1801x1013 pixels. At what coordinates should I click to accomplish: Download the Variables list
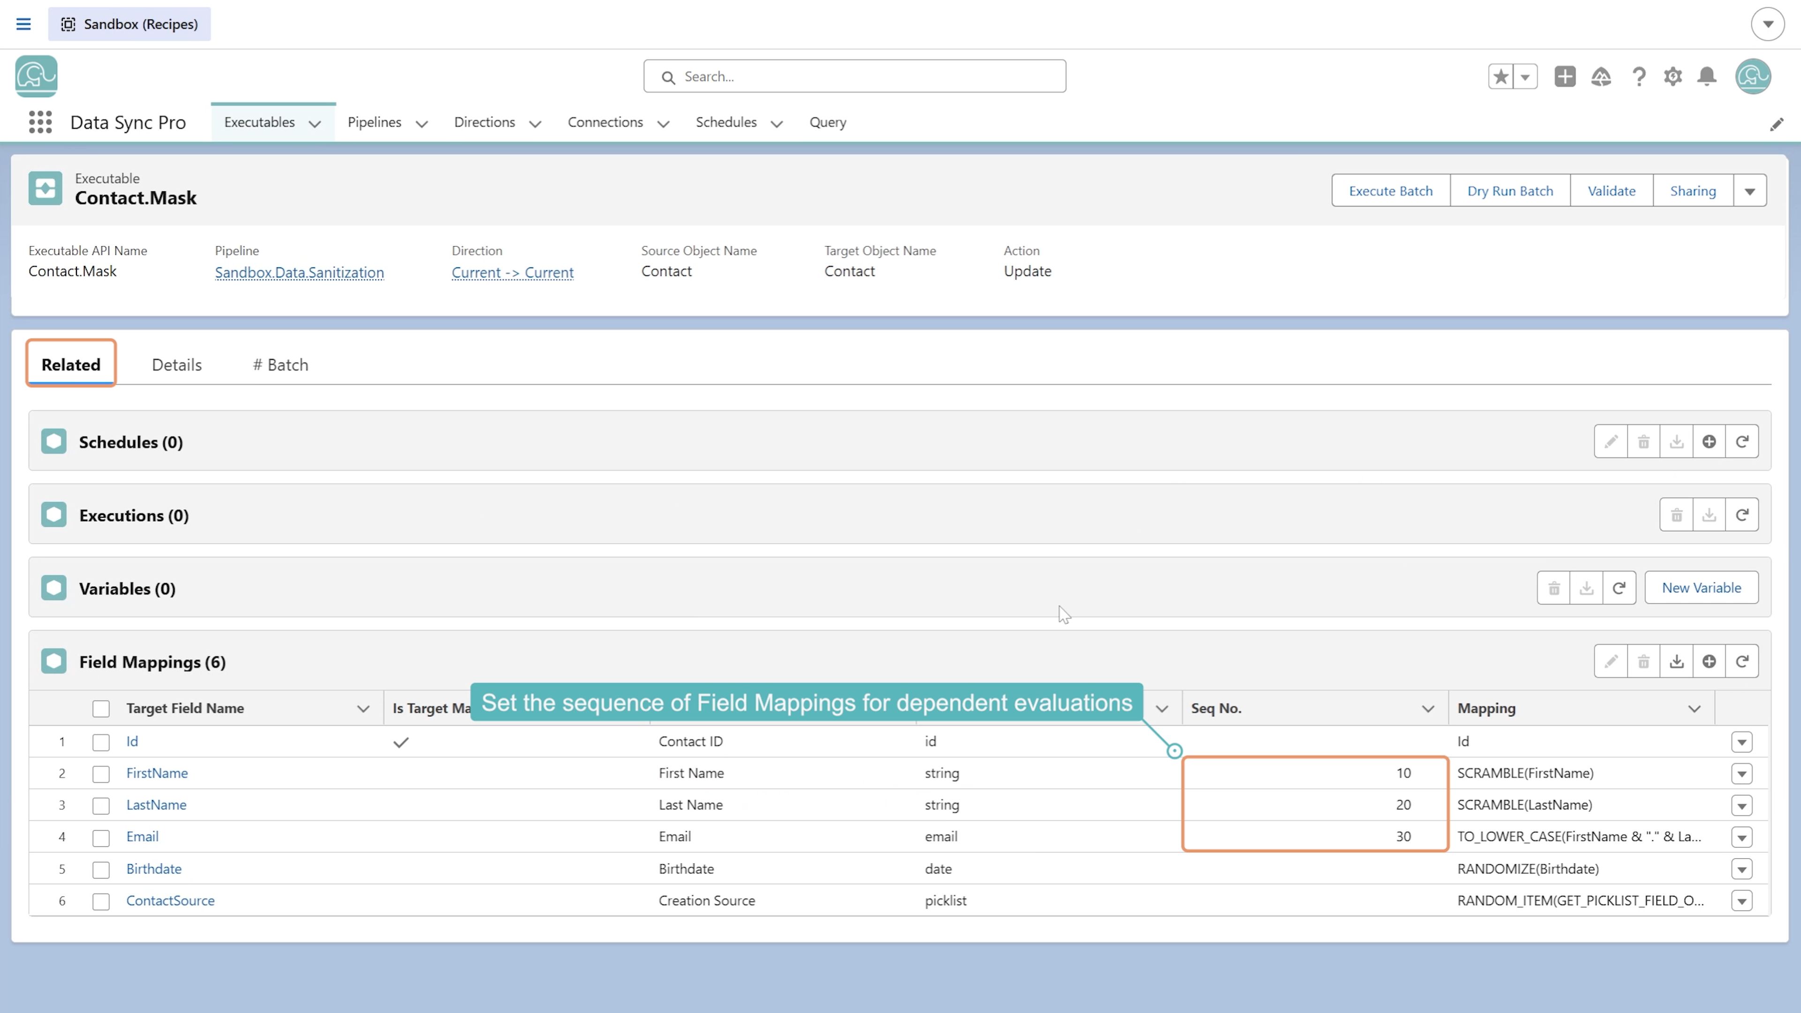pos(1586,588)
